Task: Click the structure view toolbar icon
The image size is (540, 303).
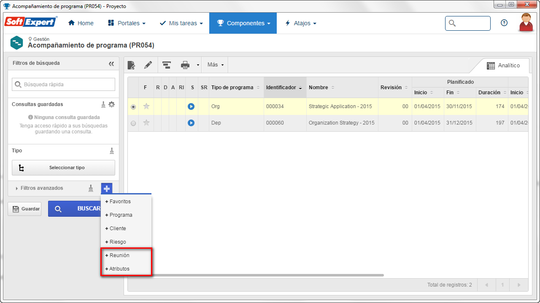Action: (x=167, y=65)
